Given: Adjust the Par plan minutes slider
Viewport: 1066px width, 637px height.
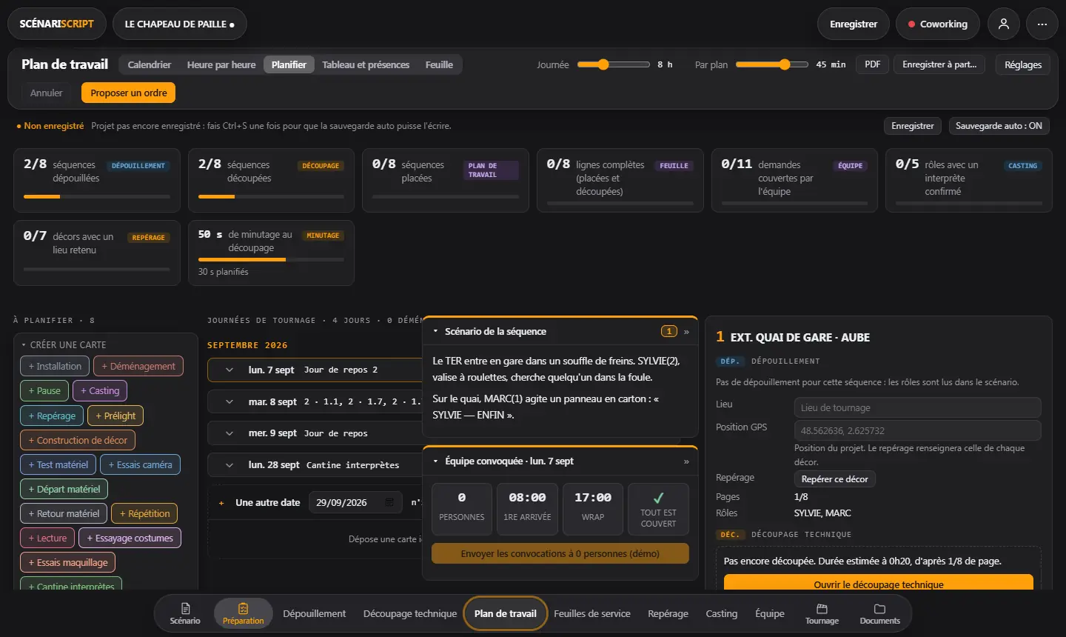Looking at the screenshot, I should coord(771,64).
